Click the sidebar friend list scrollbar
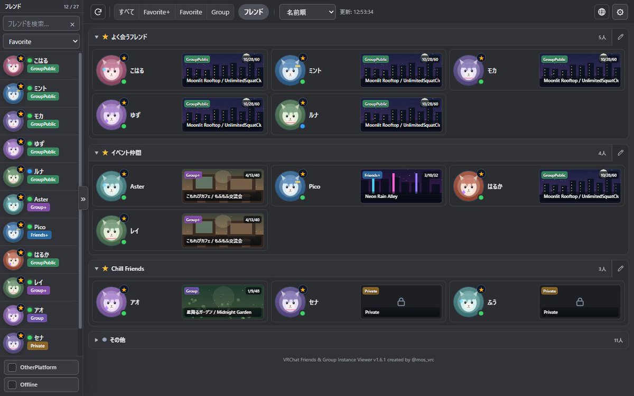The height and width of the screenshot is (396, 634). point(80,190)
